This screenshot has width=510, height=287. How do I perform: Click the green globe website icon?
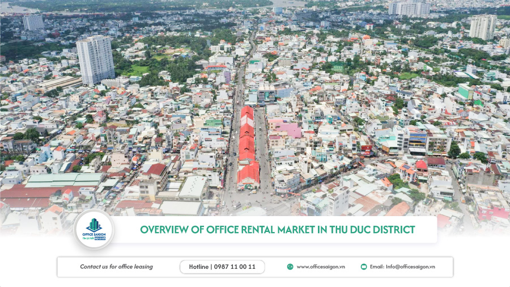[x=290, y=267]
